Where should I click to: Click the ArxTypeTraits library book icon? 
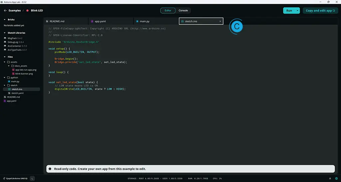[x=5, y=50]
